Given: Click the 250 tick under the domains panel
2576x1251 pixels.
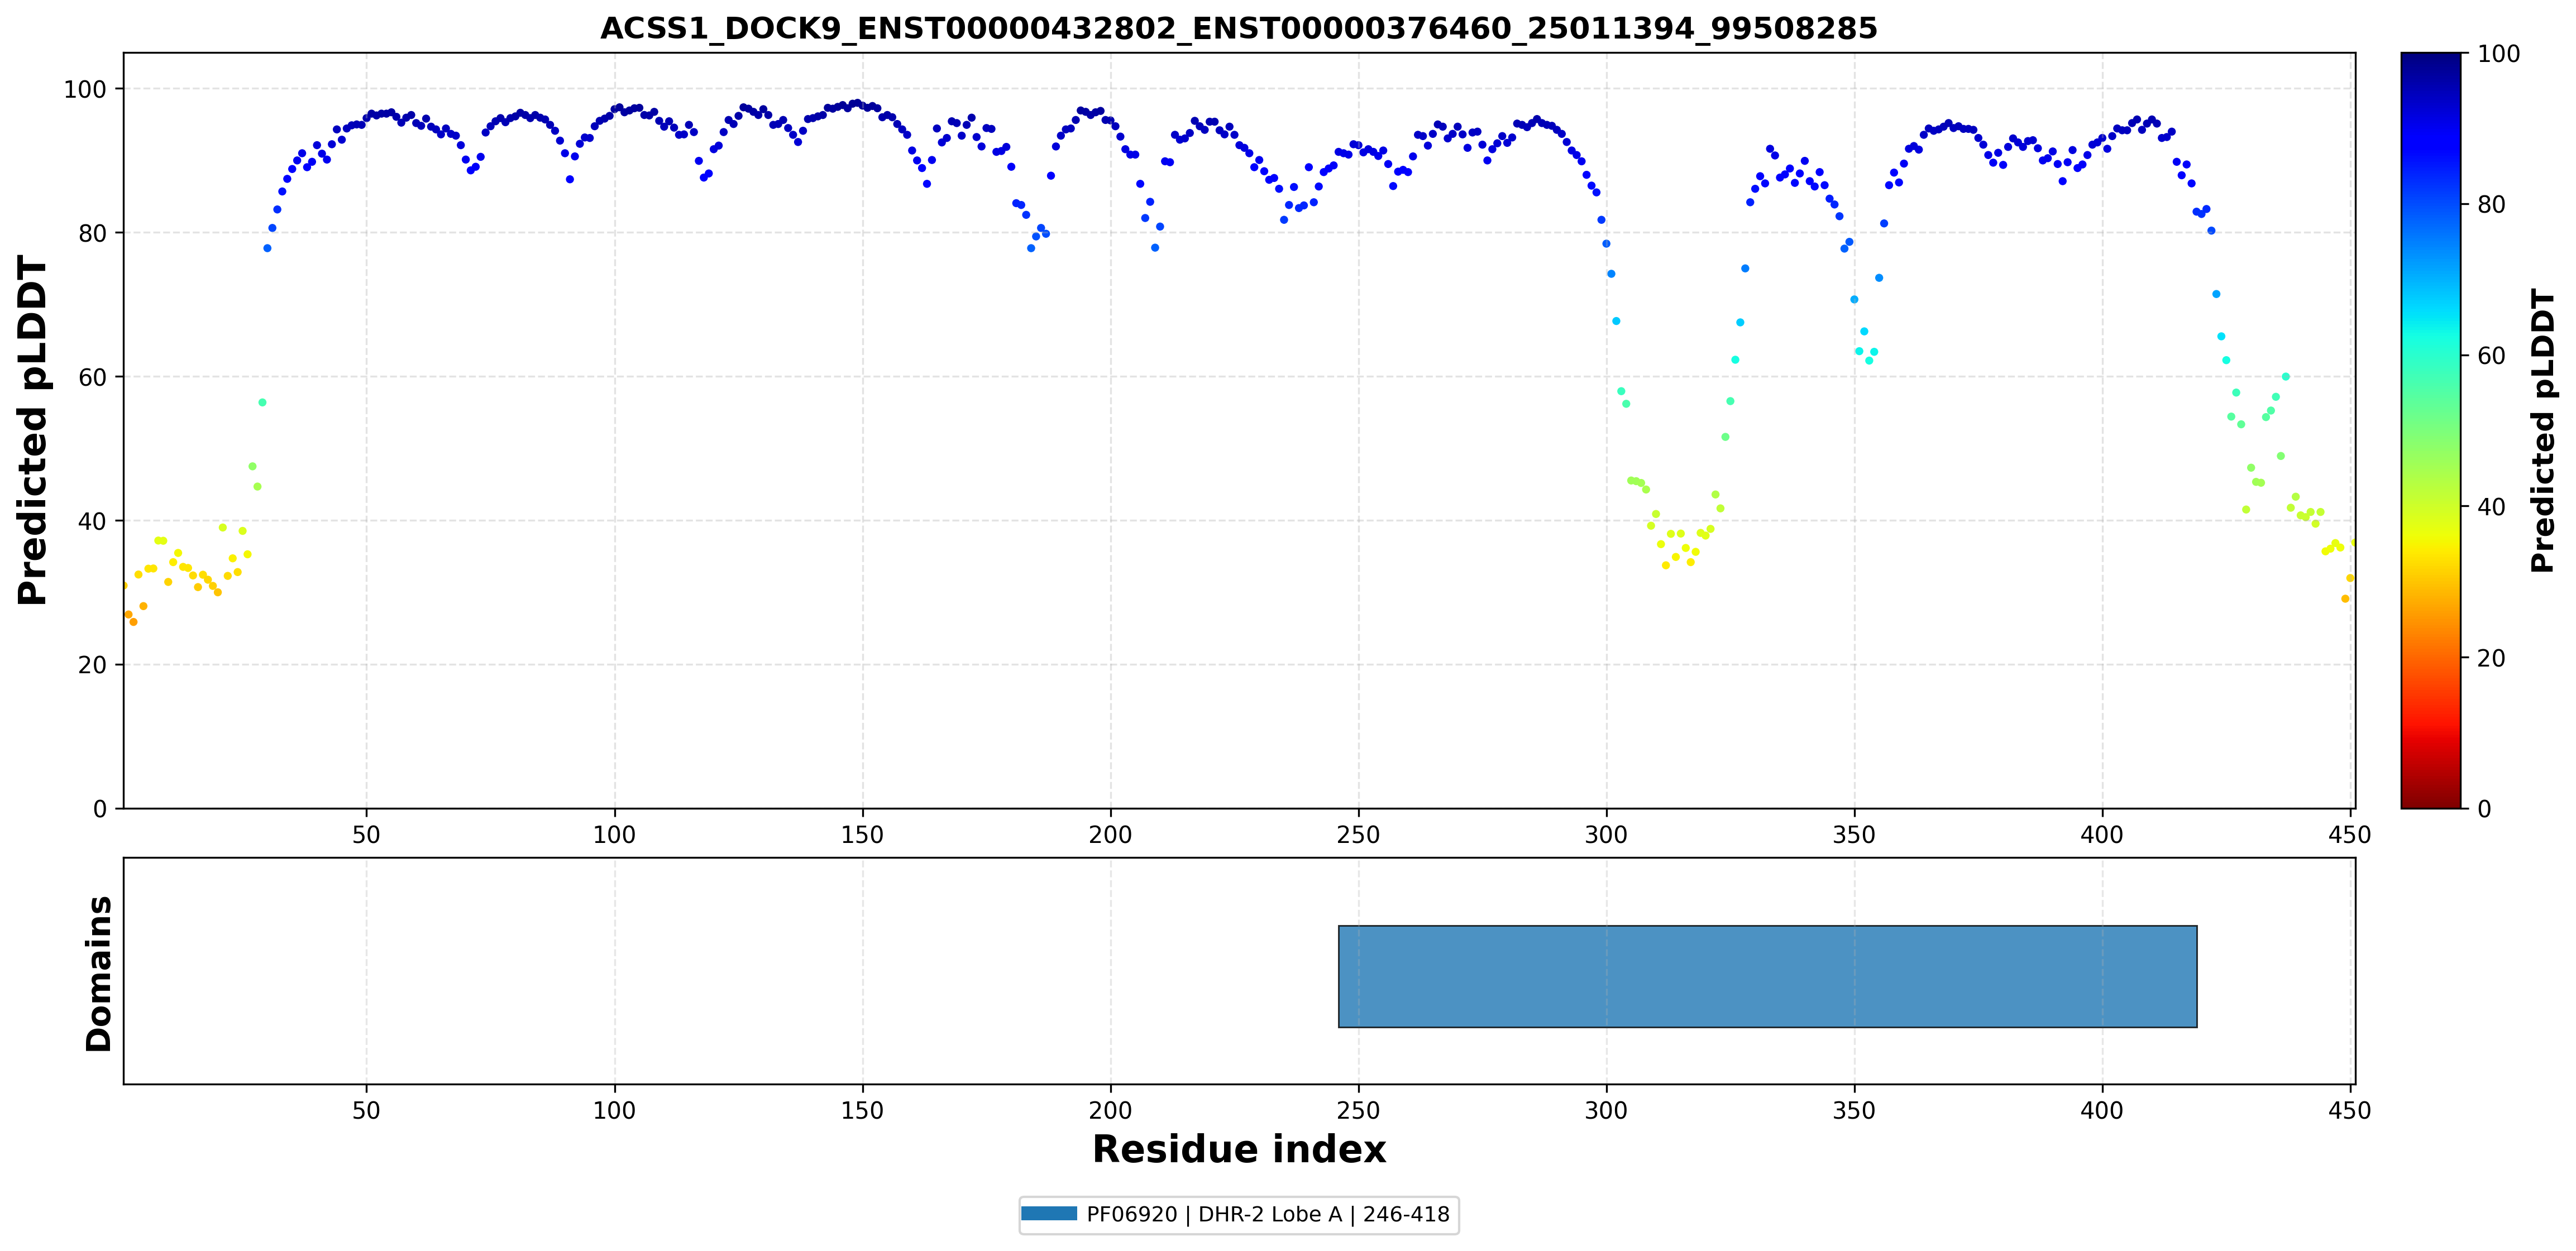Looking at the screenshot, I should [1358, 1110].
